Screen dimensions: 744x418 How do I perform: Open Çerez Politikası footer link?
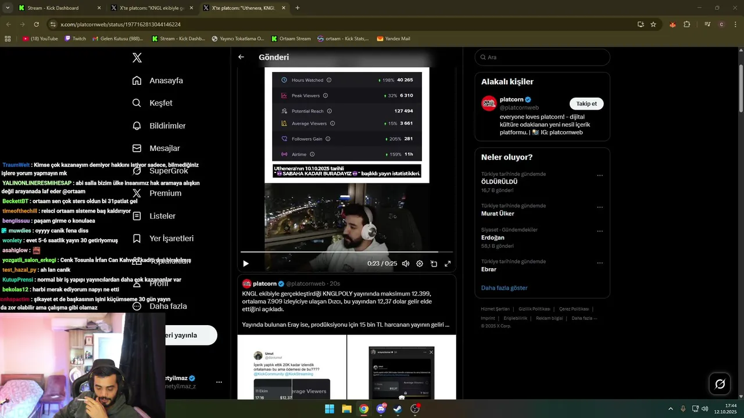573,309
